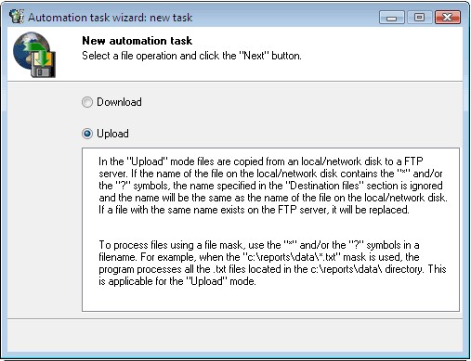Select the Download radio button

(87, 102)
